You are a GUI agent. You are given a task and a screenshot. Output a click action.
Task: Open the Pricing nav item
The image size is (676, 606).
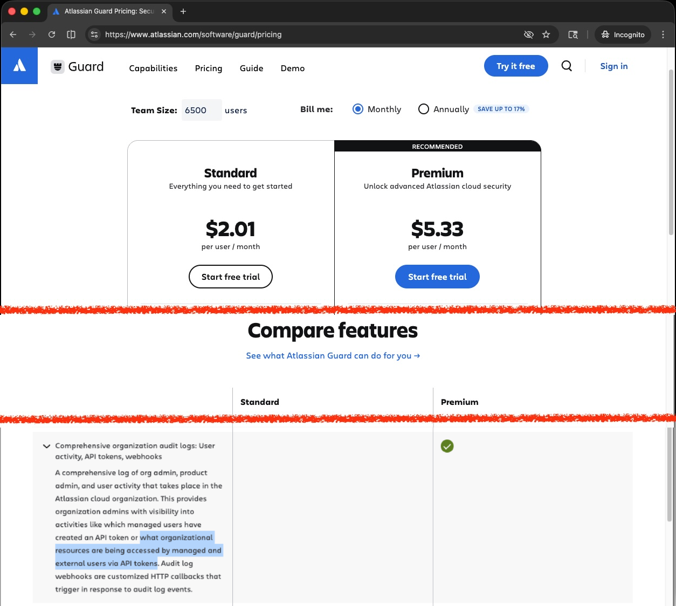click(209, 68)
